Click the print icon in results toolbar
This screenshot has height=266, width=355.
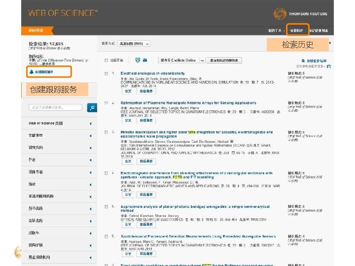(x=138, y=60)
